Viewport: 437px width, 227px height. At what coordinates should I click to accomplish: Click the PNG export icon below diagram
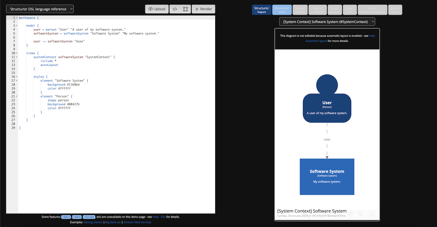click(x=371, y=214)
